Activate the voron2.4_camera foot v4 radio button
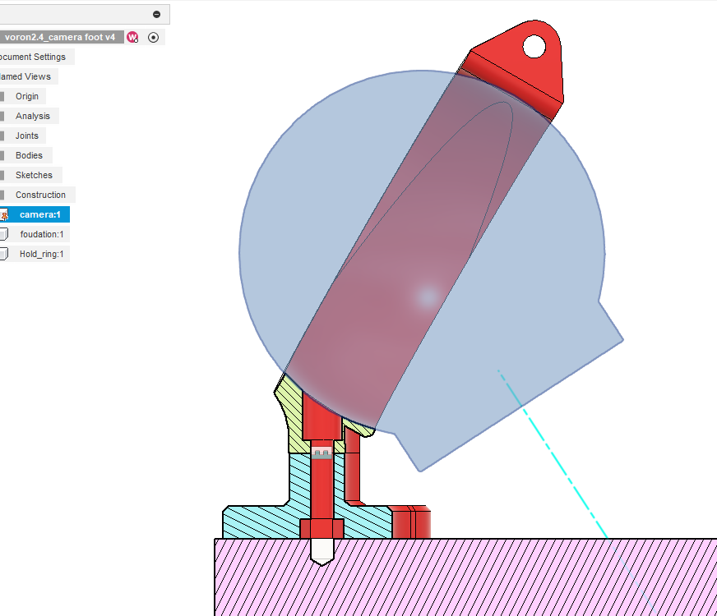 [154, 38]
